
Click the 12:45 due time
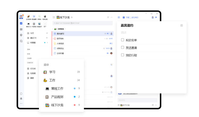pyautogui.click(x=111, y=38)
